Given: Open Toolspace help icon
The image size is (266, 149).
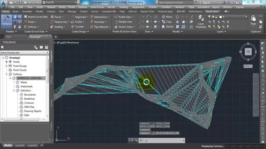Looking at the screenshot, I should tap(47, 48).
